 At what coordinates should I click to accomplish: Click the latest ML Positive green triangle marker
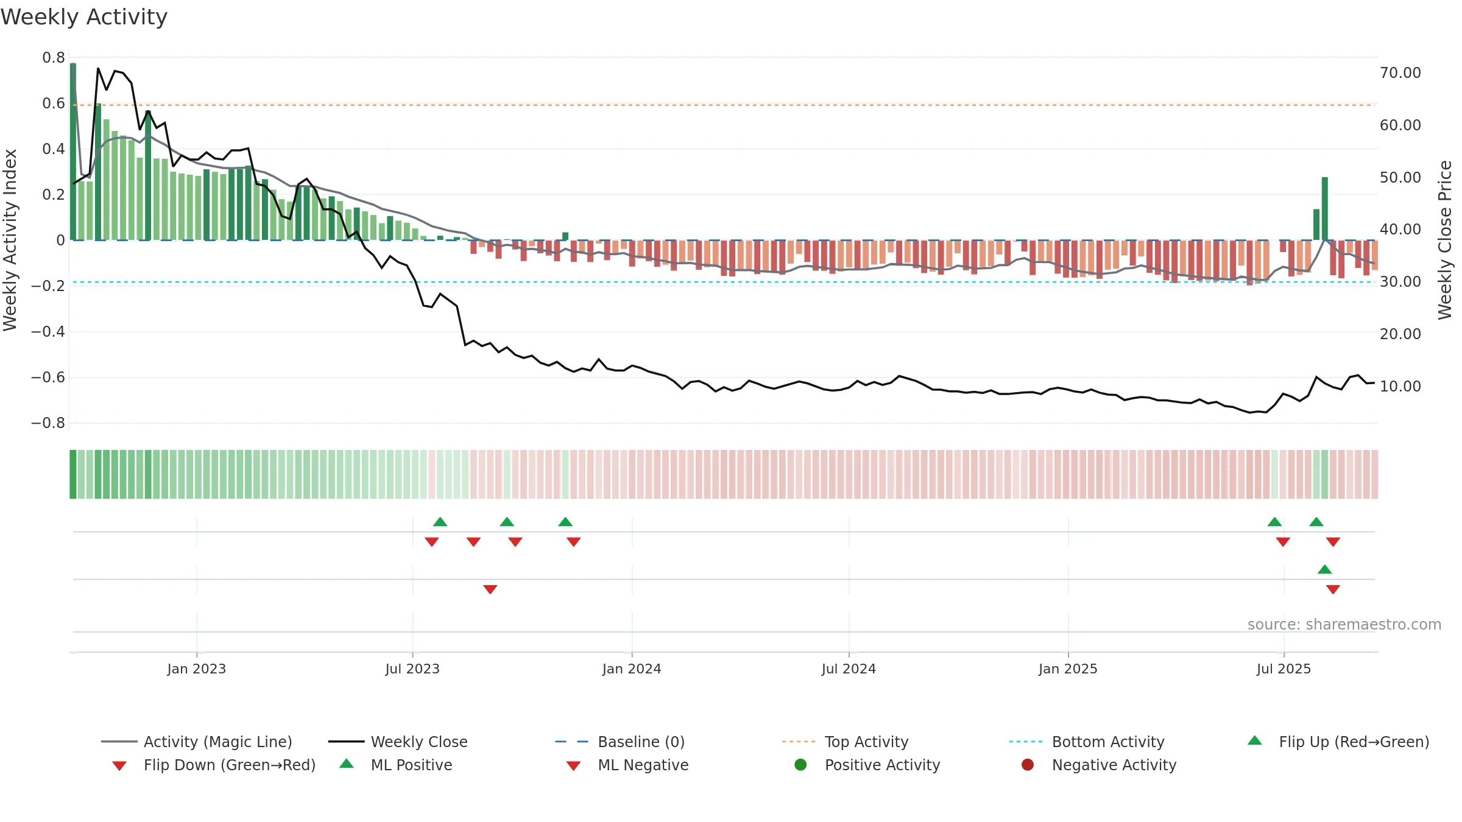(1324, 569)
